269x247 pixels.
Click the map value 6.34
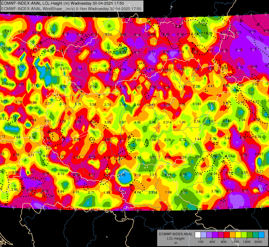pyautogui.click(x=93, y=122)
